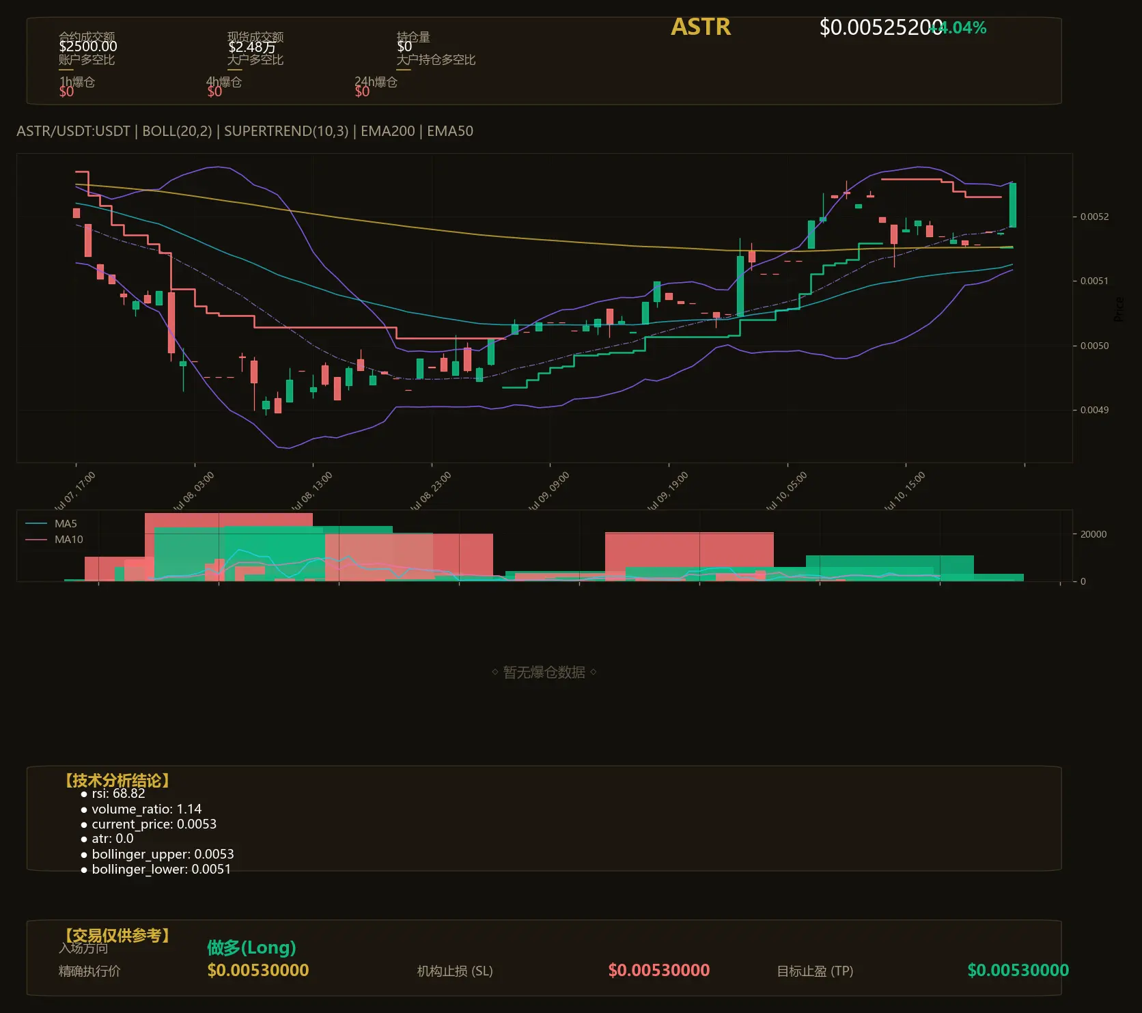Screen dimensions: 1142x1013
Task: Click the 现货成交额 label
Action: point(255,36)
